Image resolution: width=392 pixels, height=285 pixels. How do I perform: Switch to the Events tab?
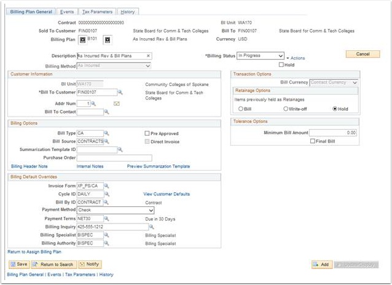coord(67,12)
